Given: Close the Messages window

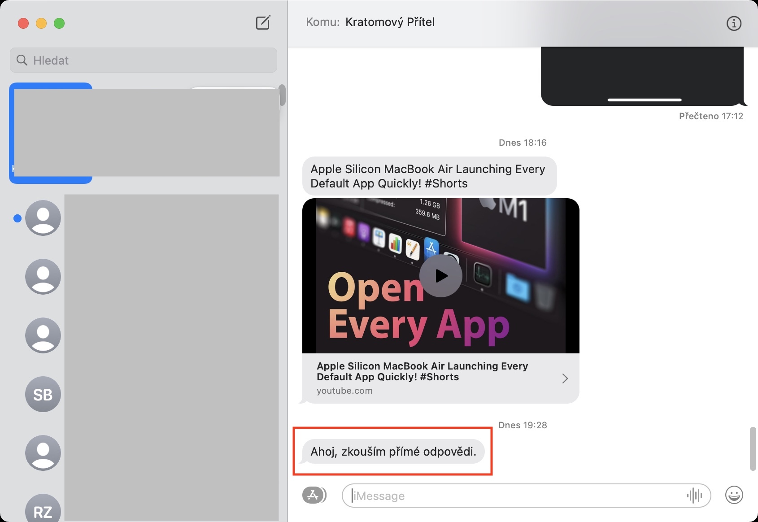Looking at the screenshot, I should [x=23, y=23].
